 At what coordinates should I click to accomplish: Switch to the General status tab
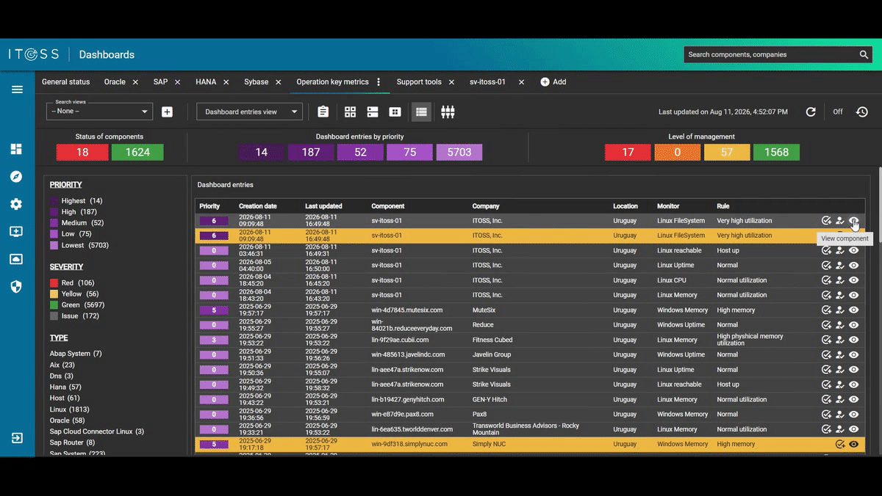[x=65, y=82]
